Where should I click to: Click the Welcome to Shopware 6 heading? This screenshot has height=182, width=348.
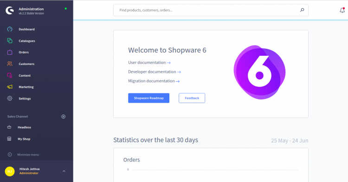(167, 50)
